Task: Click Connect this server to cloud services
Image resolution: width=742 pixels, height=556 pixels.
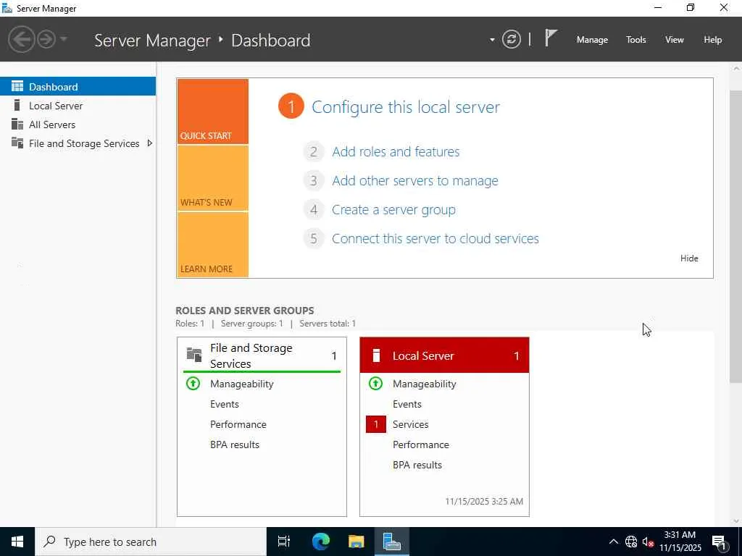Action: (435, 238)
